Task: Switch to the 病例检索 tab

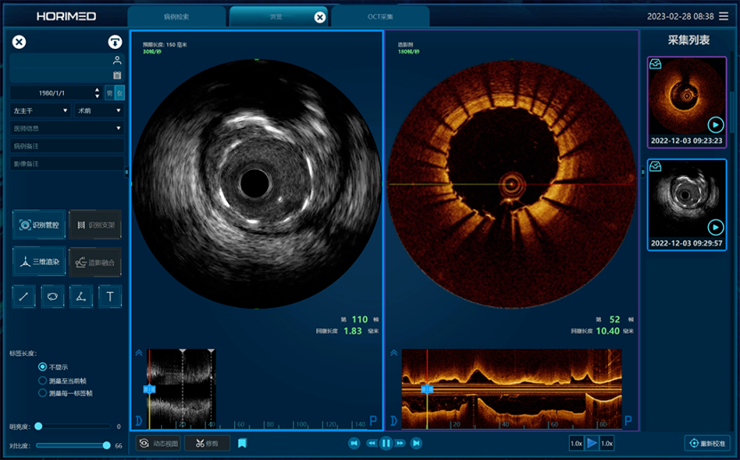Action: (176, 17)
